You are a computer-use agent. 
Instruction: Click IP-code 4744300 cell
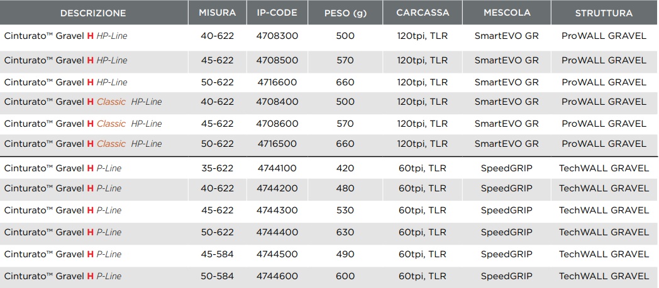[x=277, y=210]
